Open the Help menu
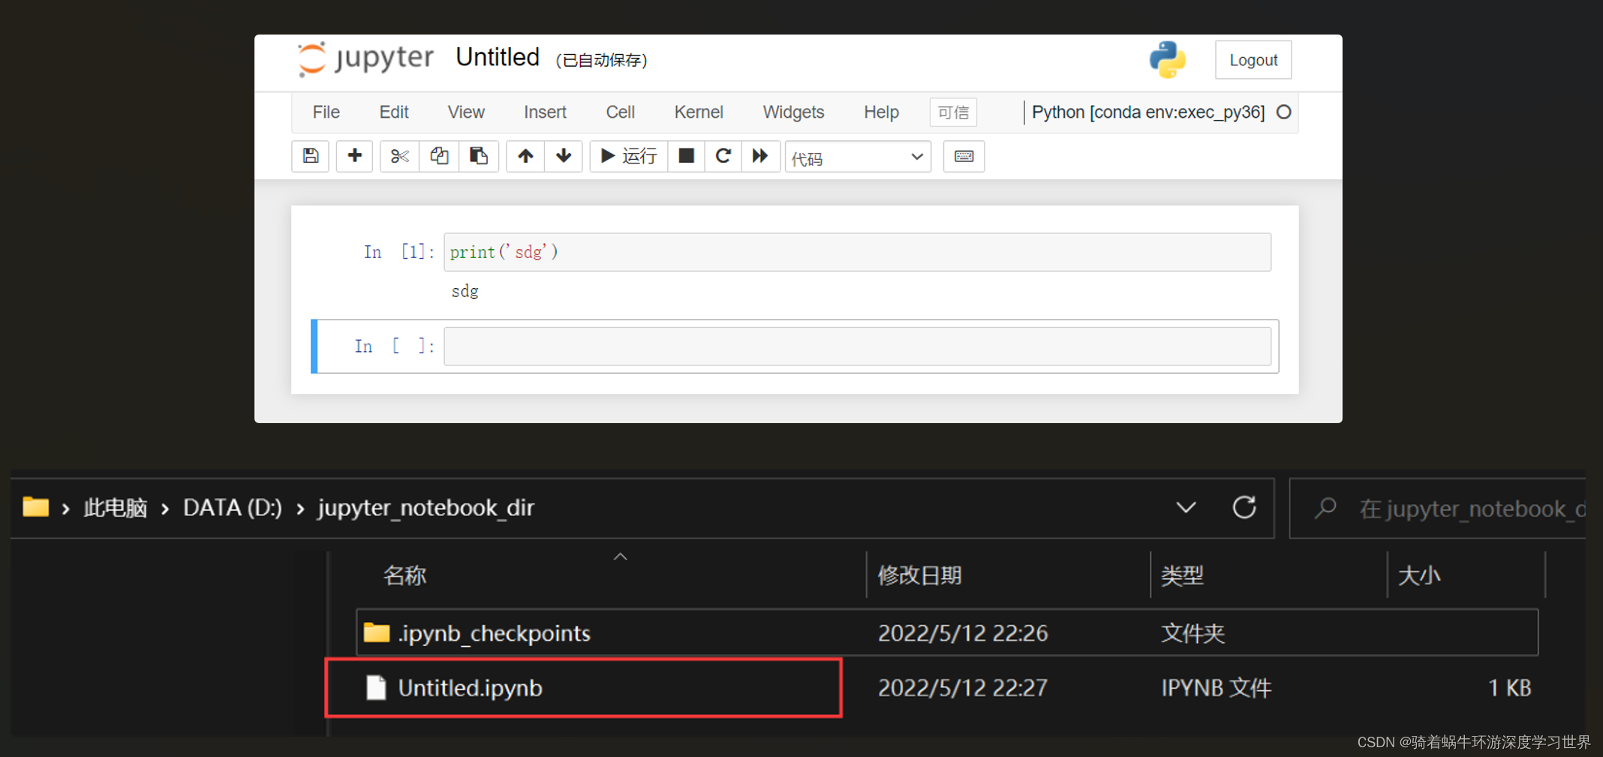The image size is (1603, 757). pos(881,113)
